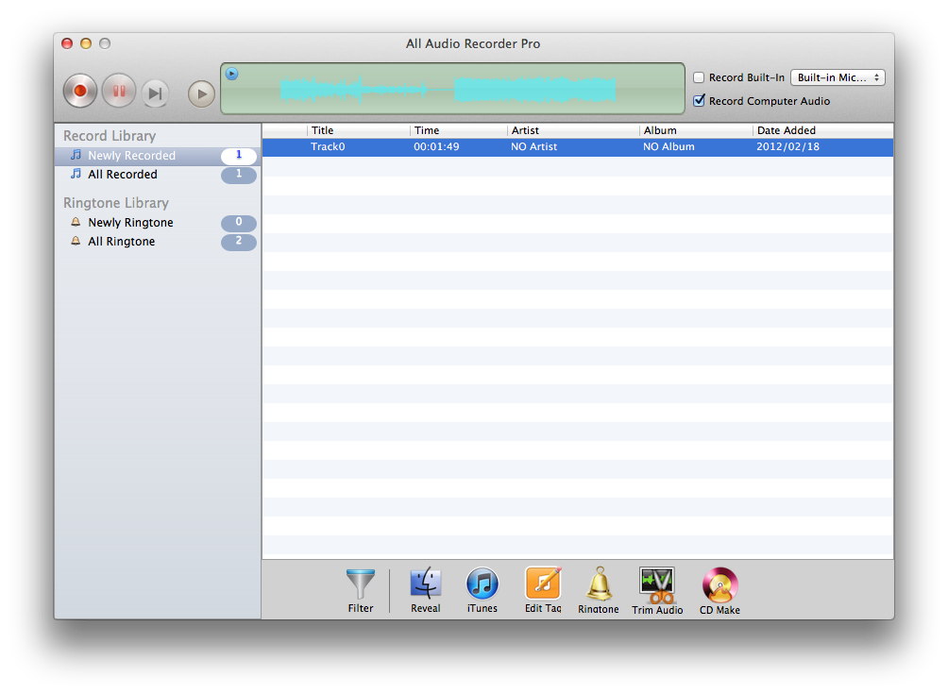Close the window with the red button
948x694 pixels.
pos(67,43)
